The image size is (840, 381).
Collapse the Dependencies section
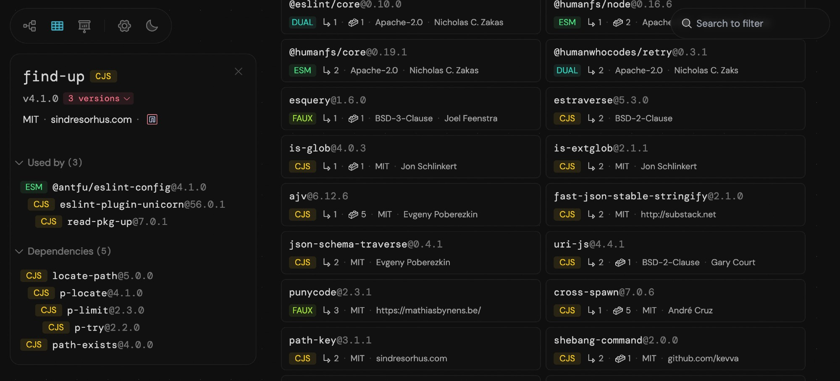click(63, 251)
